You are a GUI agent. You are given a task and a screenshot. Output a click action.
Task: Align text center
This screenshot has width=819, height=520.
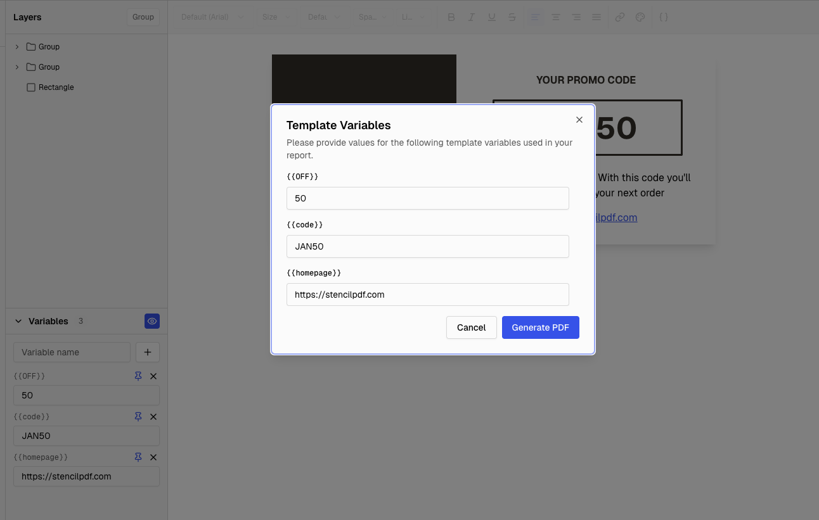[x=556, y=17]
